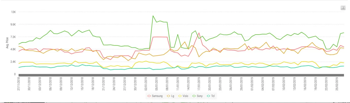
Task: Click the grey bar along the chart baseline
Action: [x=181, y=75]
